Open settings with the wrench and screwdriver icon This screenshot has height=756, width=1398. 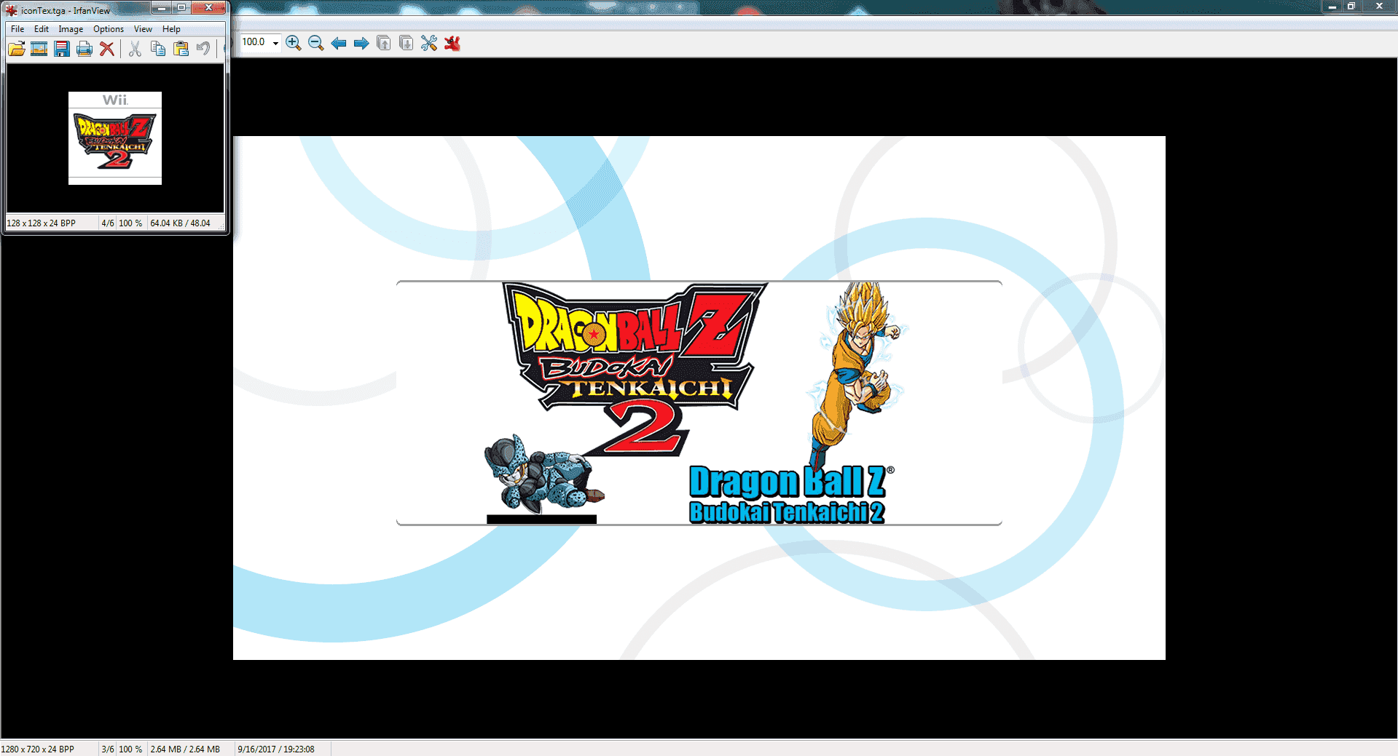429,44
